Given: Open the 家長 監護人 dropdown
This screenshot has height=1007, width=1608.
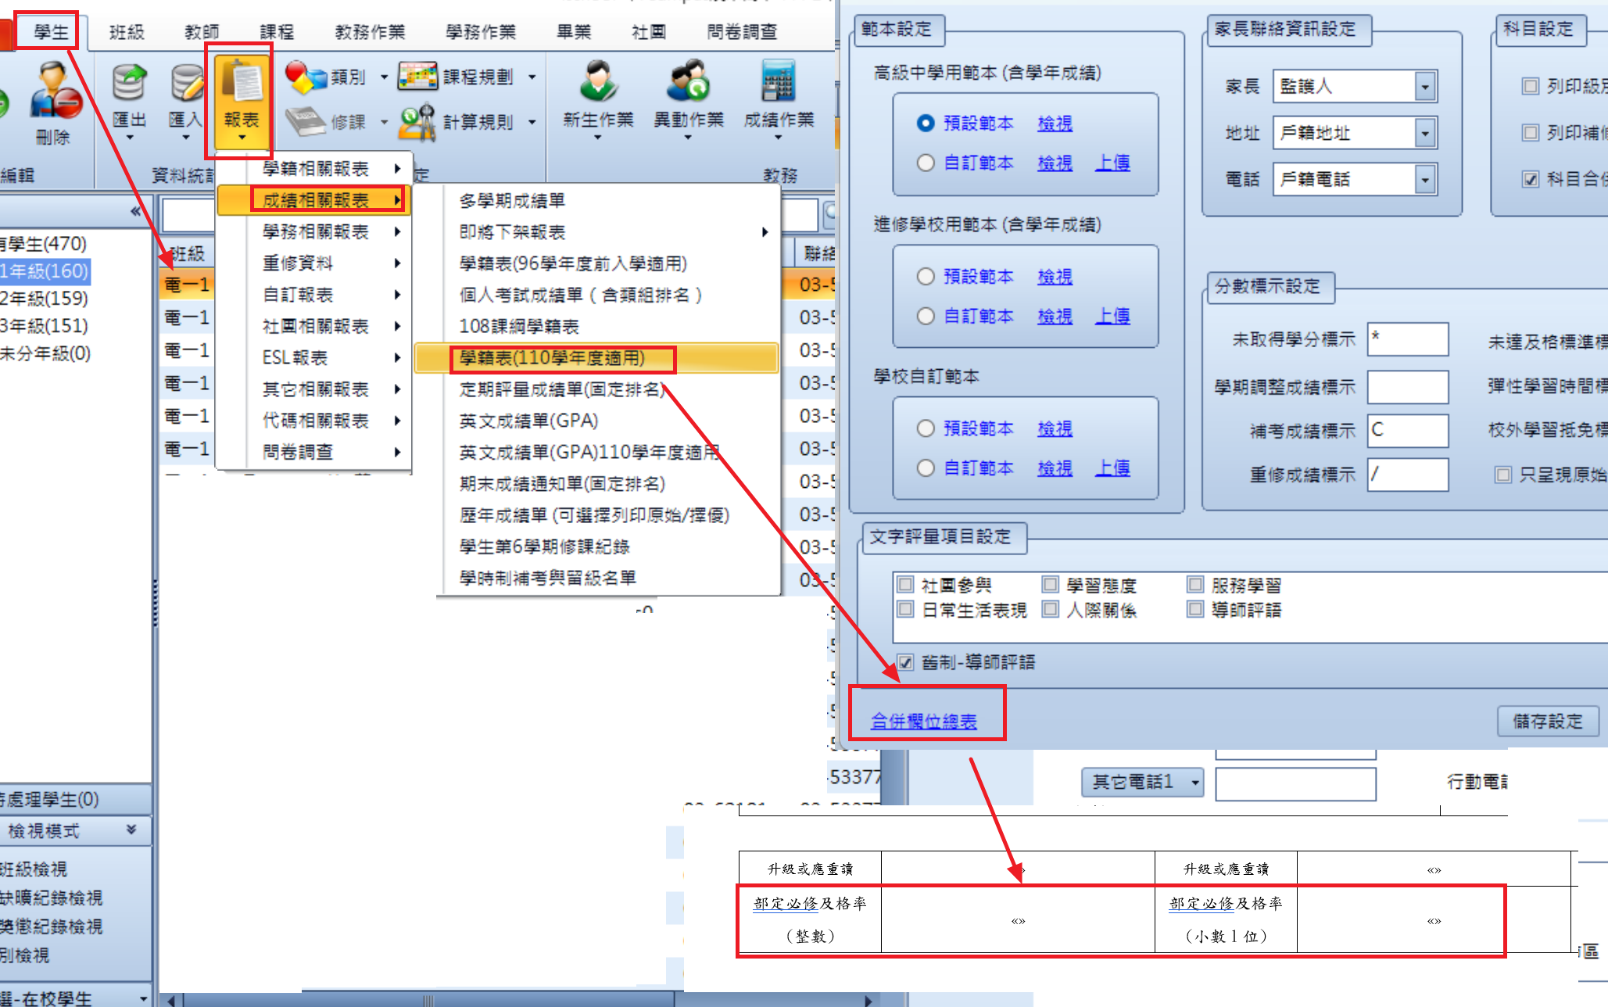Looking at the screenshot, I should [x=1425, y=86].
